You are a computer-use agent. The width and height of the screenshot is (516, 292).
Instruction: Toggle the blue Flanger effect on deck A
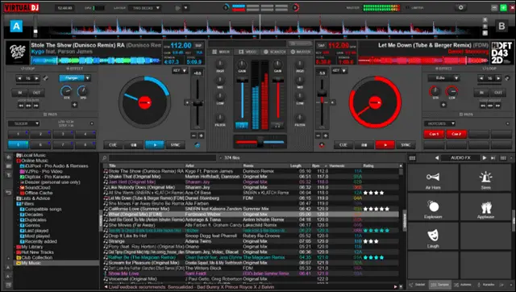[x=72, y=78]
